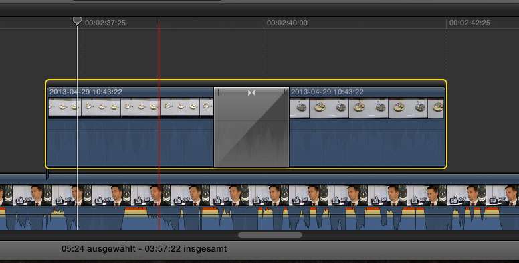Click the empty timeline area above the clips
This screenshot has width=519, height=263.
coord(259,54)
